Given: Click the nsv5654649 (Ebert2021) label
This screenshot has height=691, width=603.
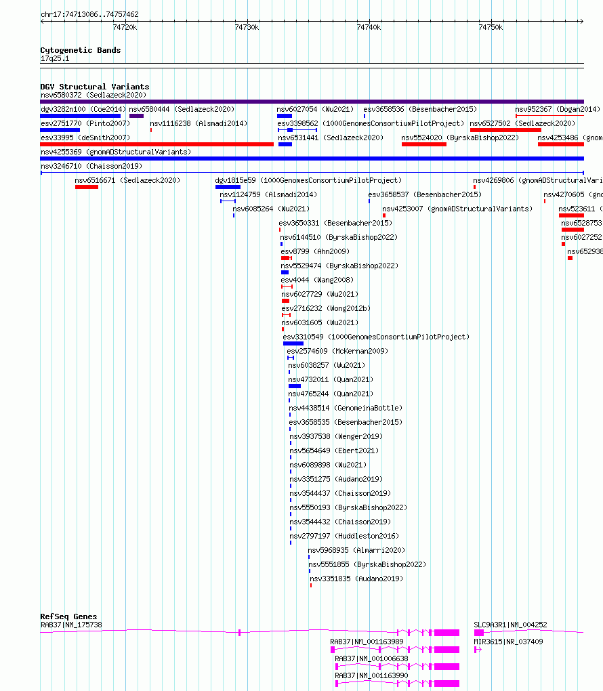Looking at the screenshot, I should (x=334, y=451).
